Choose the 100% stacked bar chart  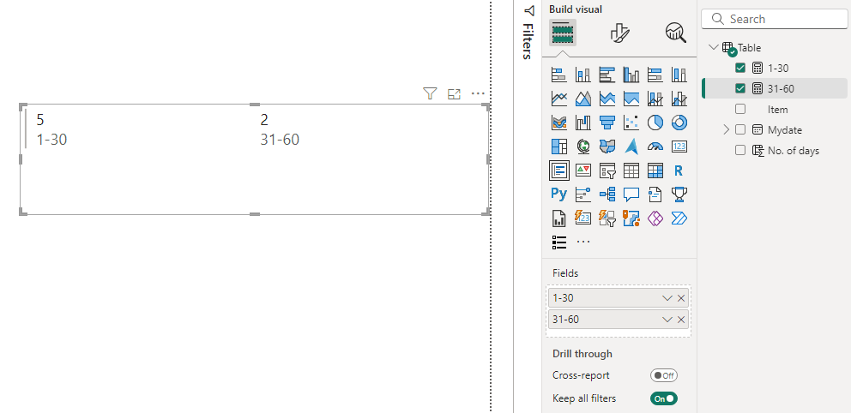pyautogui.click(x=655, y=75)
